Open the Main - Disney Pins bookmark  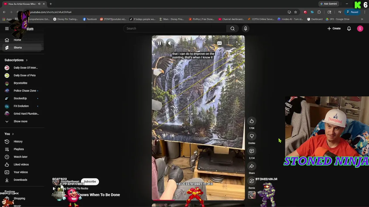coord(172,19)
